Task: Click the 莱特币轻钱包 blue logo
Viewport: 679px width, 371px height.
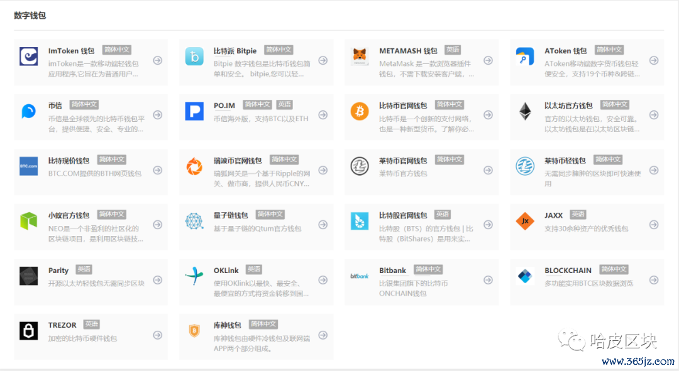Action: tap(525, 166)
